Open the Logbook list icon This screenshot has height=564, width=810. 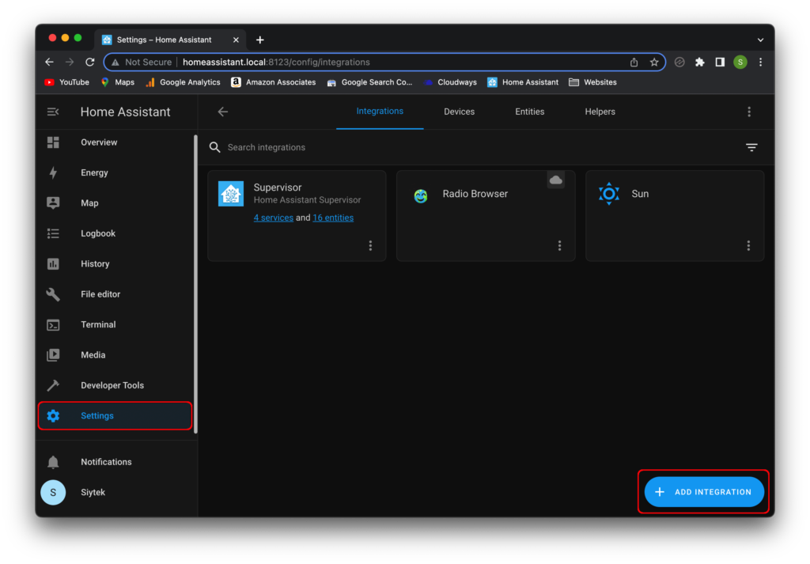(x=53, y=233)
